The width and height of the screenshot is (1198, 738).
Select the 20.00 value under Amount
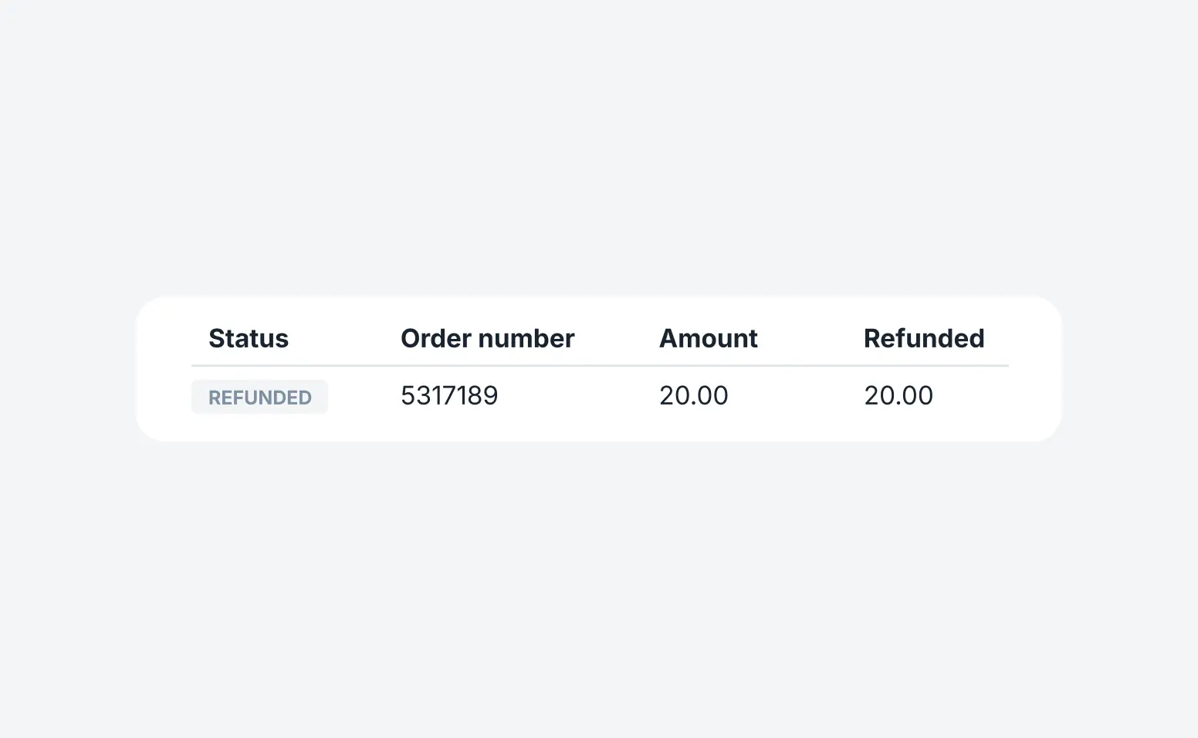tap(693, 395)
